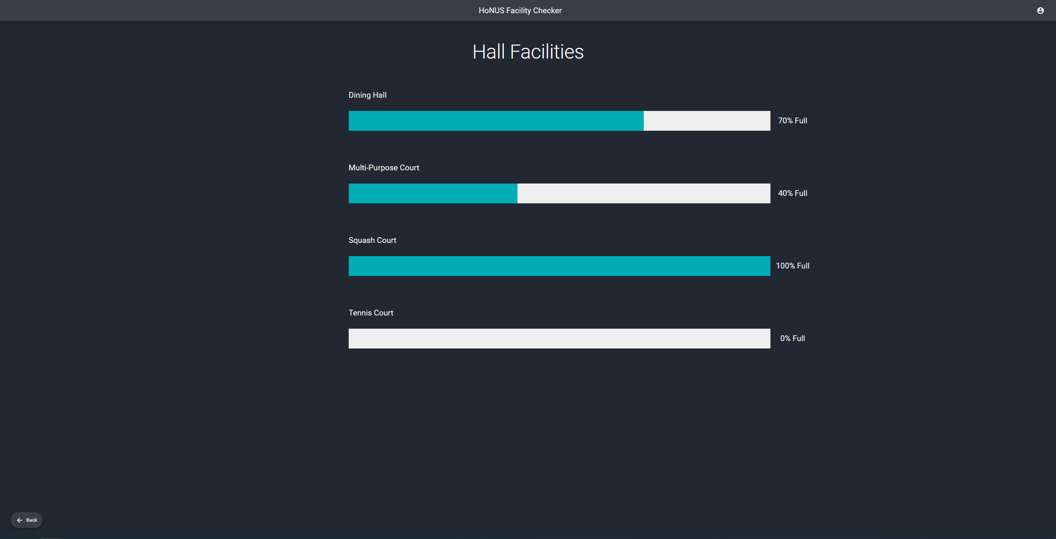1056x539 pixels.
Task: Click the Multi-Purpose Court unfilled bar area
Action: [643, 193]
